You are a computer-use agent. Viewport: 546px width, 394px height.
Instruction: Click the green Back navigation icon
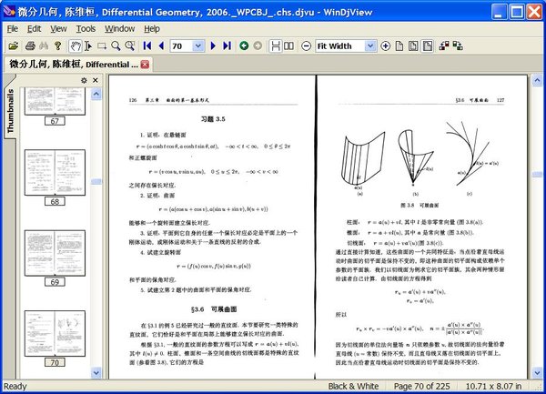[244, 45]
